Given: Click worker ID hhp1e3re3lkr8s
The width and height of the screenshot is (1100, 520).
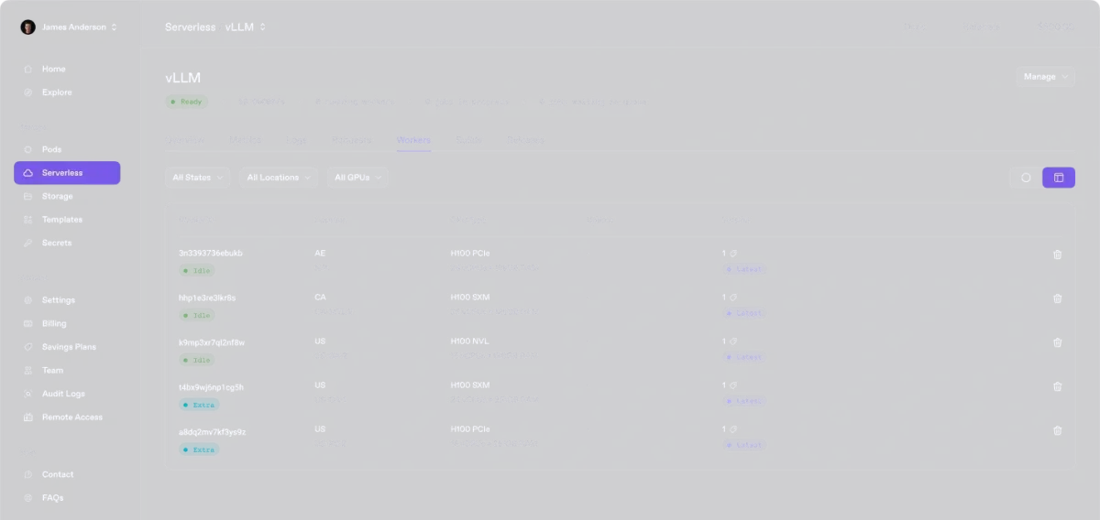Looking at the screenshot, I should 207,298.
